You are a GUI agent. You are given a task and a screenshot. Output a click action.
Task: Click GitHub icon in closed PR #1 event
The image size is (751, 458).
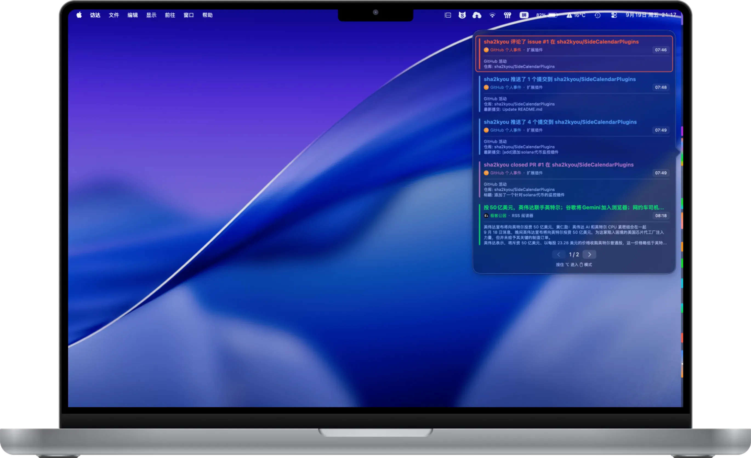pyautogui.click(x=486, y=173)
